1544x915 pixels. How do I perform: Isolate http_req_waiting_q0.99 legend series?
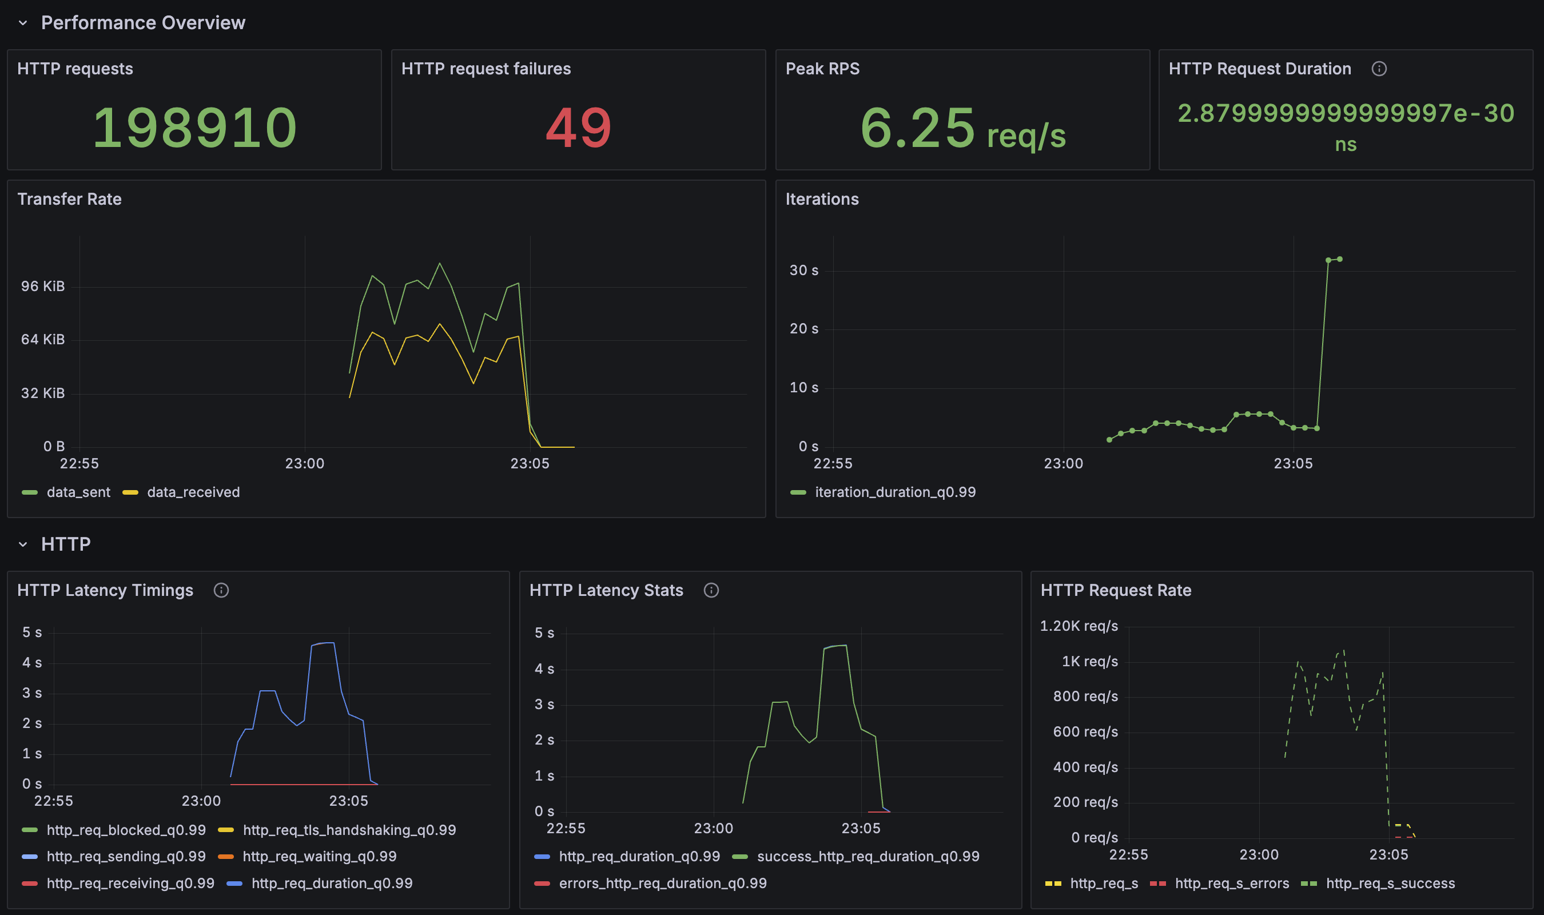point(319,857)
